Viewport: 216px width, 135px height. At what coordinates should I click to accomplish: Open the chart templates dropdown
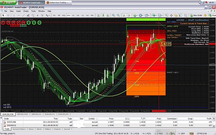[x=147, y=16]
